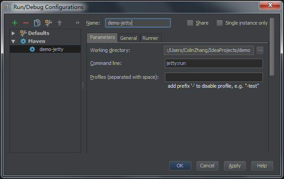The height and width of the screenshot is (179, 284).
Task: Click the Apply button
Action: pyautogui.click(x=235, y=166)
